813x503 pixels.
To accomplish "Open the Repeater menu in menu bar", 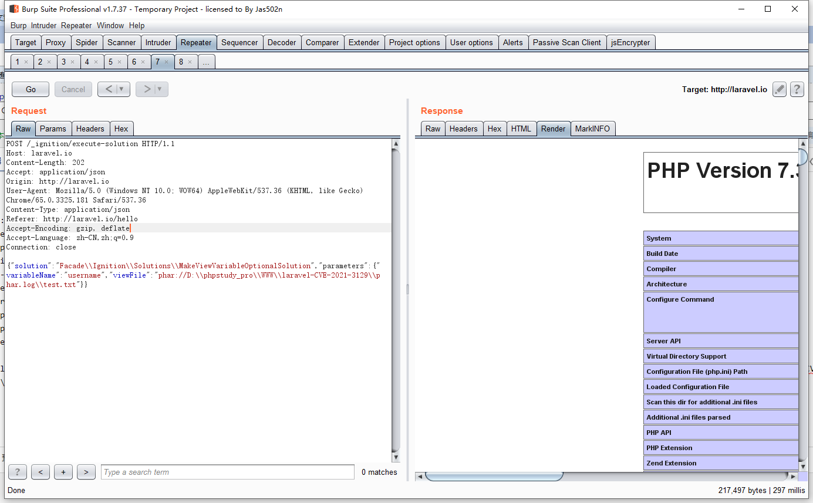I will [76, 25].
